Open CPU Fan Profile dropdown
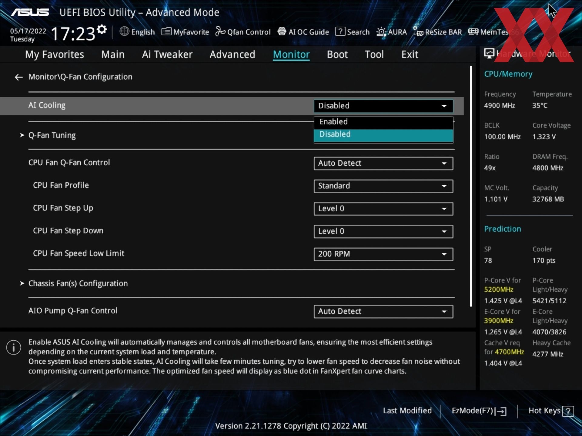582x436 pixels. 383,186
